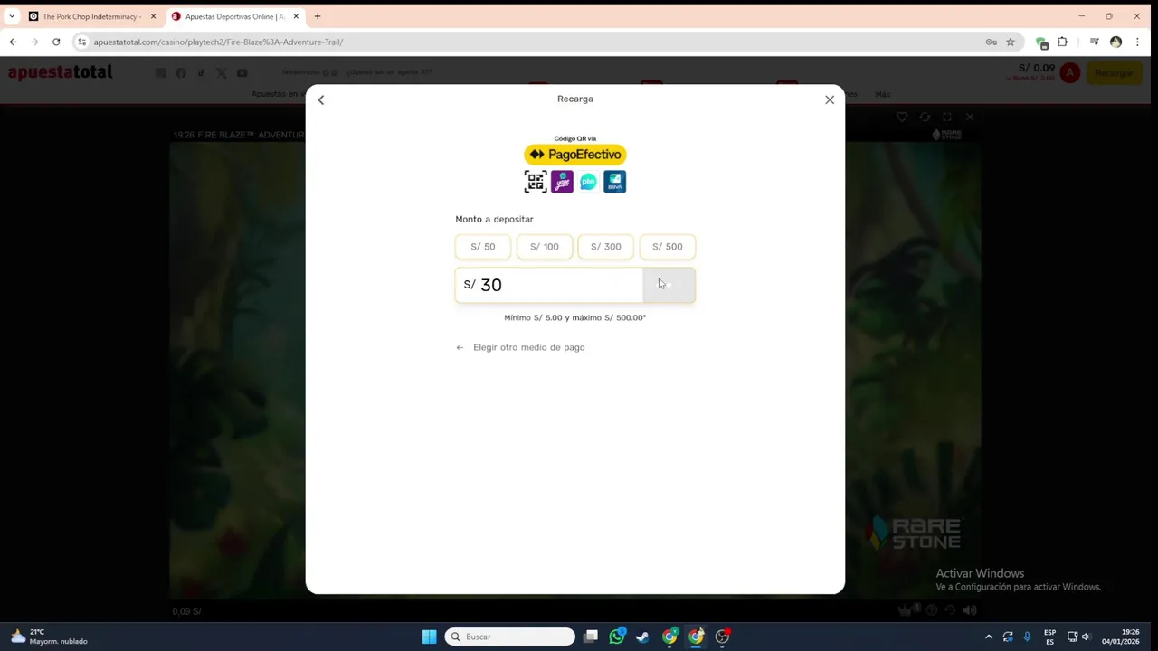Image resolution: width=1158 pixels, height=651 pixels.
Task: Click the QR code icon
Action: pos(536,182)
